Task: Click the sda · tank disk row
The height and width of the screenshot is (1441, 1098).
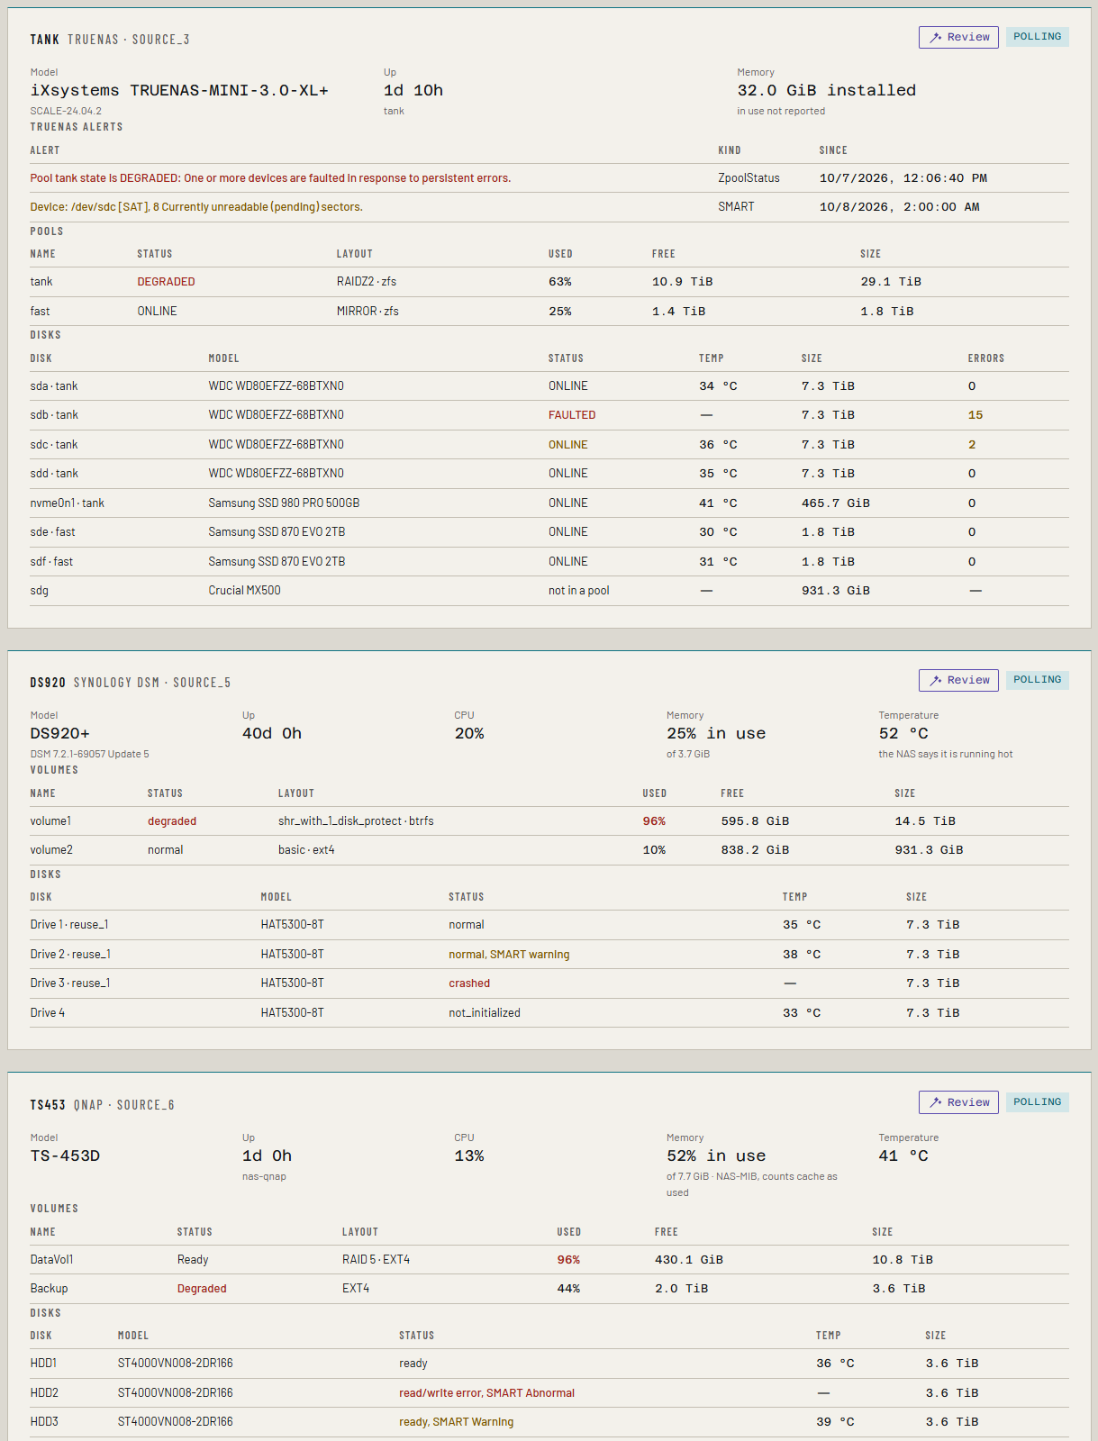Action: (x=549, y=386)
